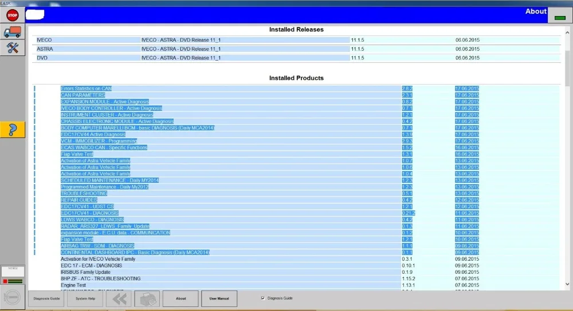Click the 'Installed Releases' heading
Image resolution: width=573 pixels, height=311 pixels.
coord(296,30)
